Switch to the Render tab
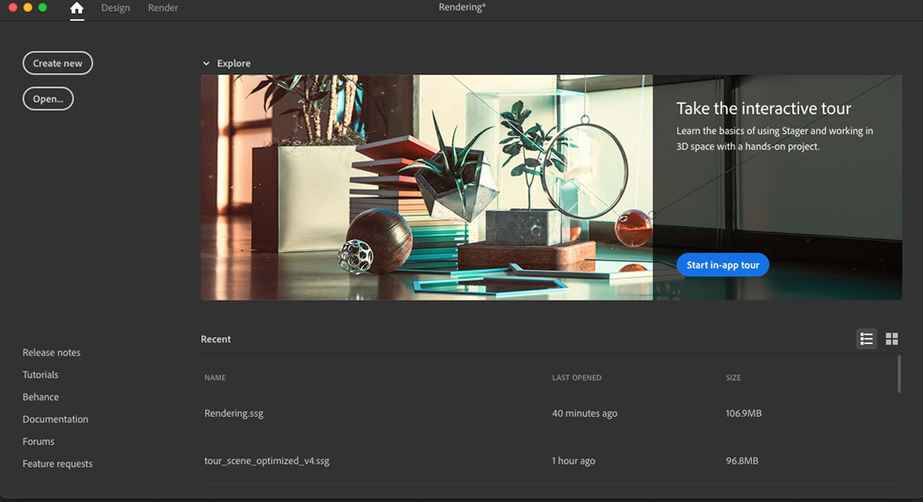923x502 pixels. coord(162,7)
